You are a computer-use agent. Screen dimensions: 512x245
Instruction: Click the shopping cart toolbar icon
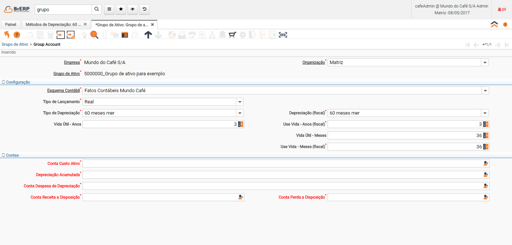[x=232, y=35]
